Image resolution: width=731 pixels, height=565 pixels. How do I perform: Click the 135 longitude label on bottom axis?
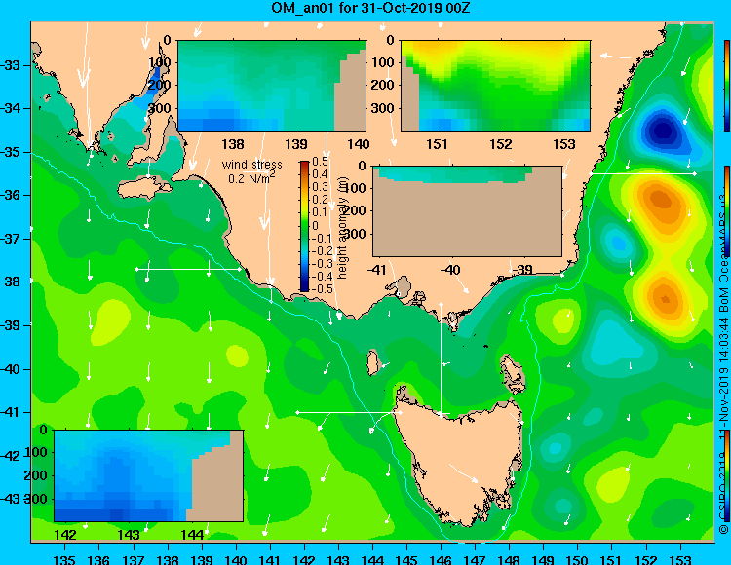64,559
